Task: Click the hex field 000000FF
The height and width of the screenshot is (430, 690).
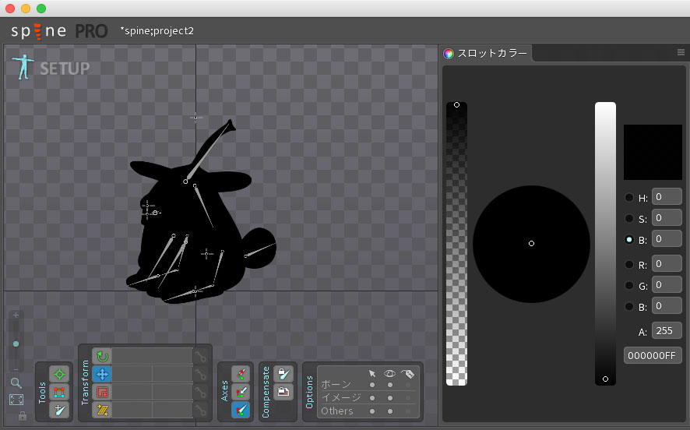Action: tap(653, 355)
